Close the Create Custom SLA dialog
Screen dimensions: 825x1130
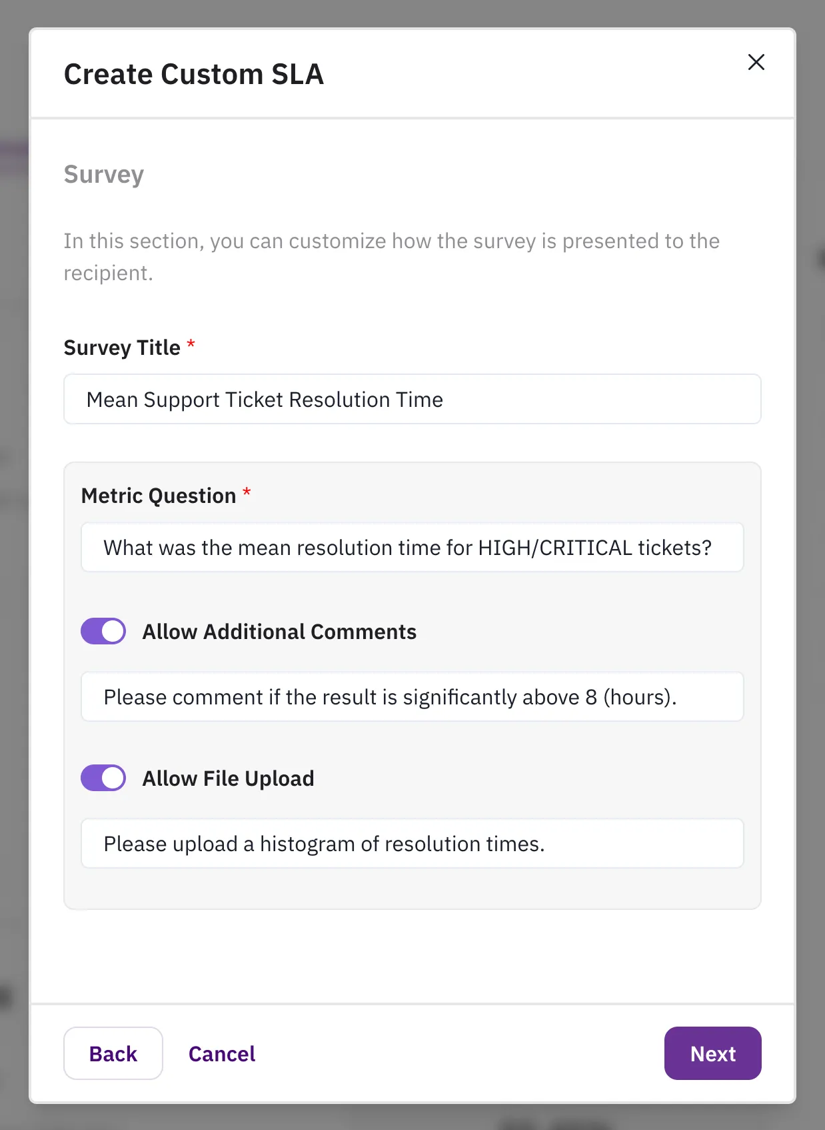tap(756, 62)
